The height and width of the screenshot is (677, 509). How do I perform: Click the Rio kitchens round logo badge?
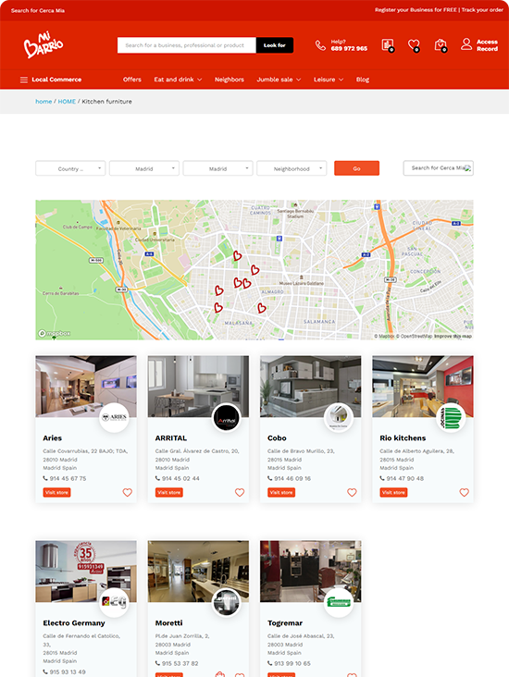[x=451, y=417]
